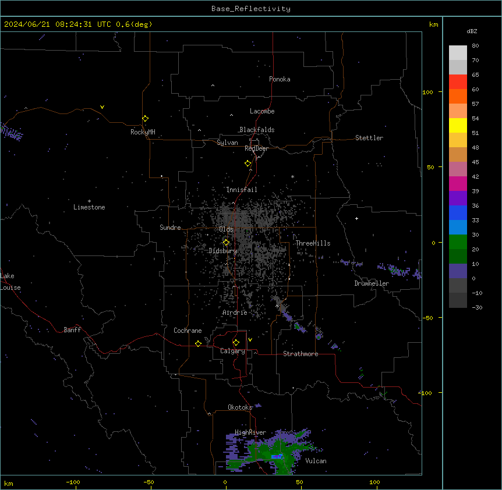
Task: Click the purple 10 dBZ legend swatch
Action: click(458, 271)
